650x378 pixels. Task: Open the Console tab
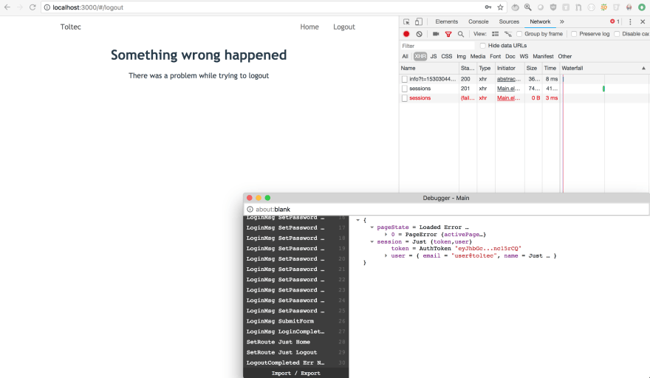click(x=479, y=21)
